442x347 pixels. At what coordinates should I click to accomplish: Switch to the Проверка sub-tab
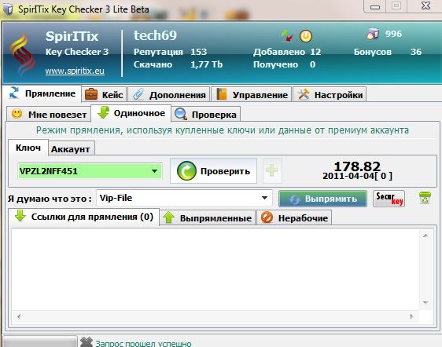(x=206, y=115)
